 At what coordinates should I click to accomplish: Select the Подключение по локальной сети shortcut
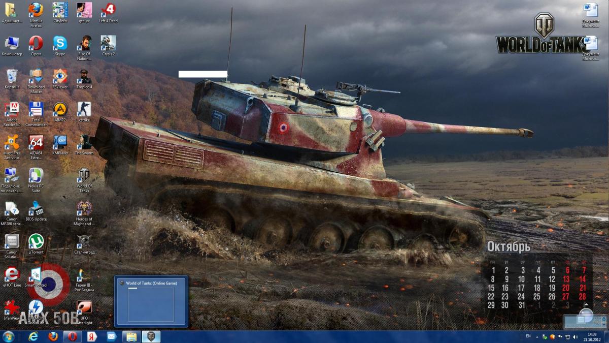[x=12, y=180]
